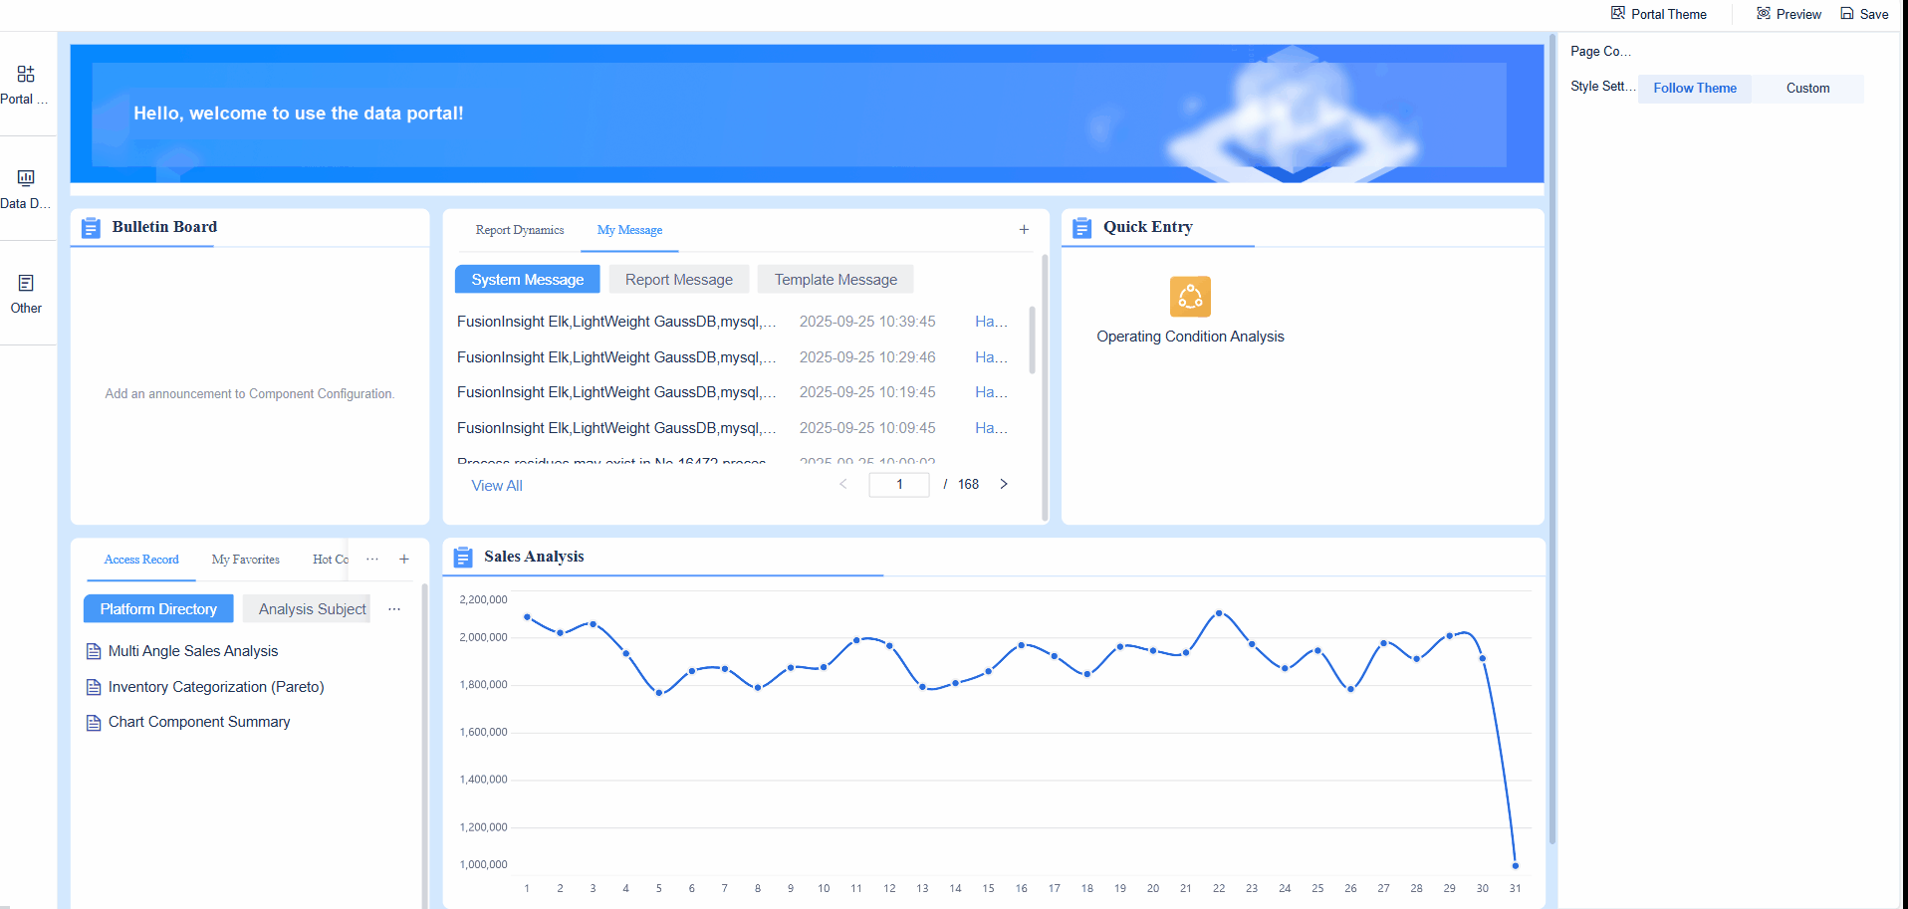This screenshot has height=909, width=1908.
Task: Click document icon beside Multi Angle Sales Analysis
Action: click(94, 651)
